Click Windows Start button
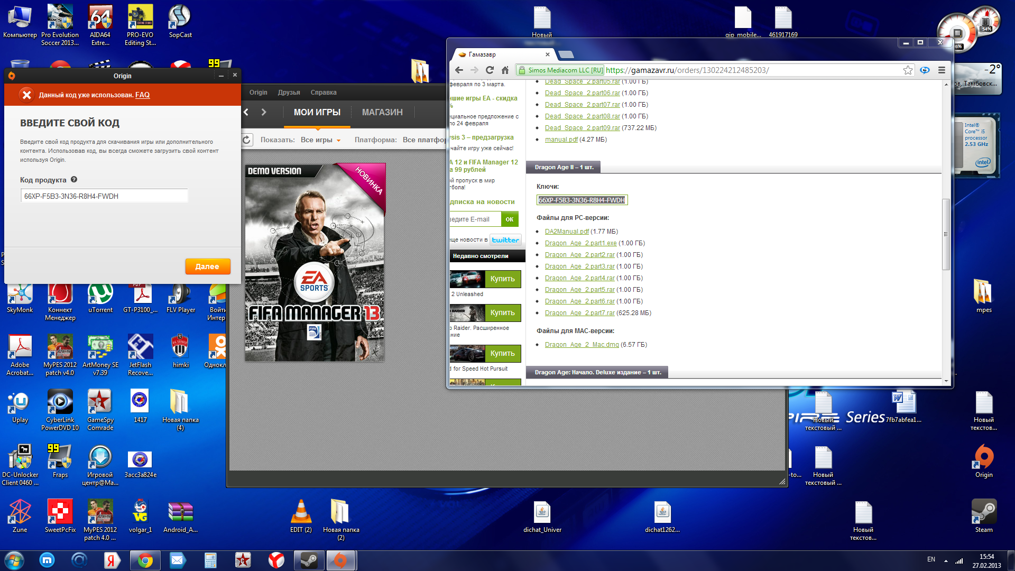The image size is (1015, 571). pos(14,560)
